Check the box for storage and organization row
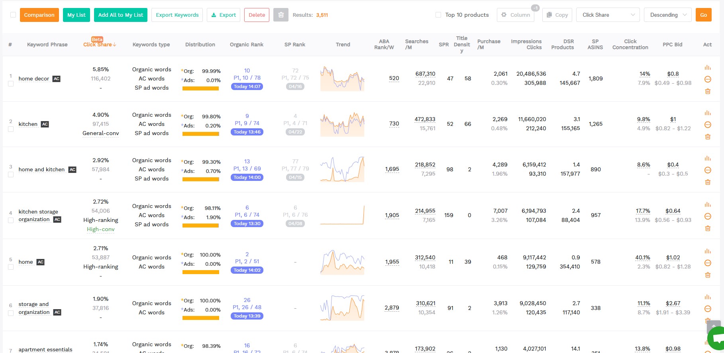 [x=11, y=313]
